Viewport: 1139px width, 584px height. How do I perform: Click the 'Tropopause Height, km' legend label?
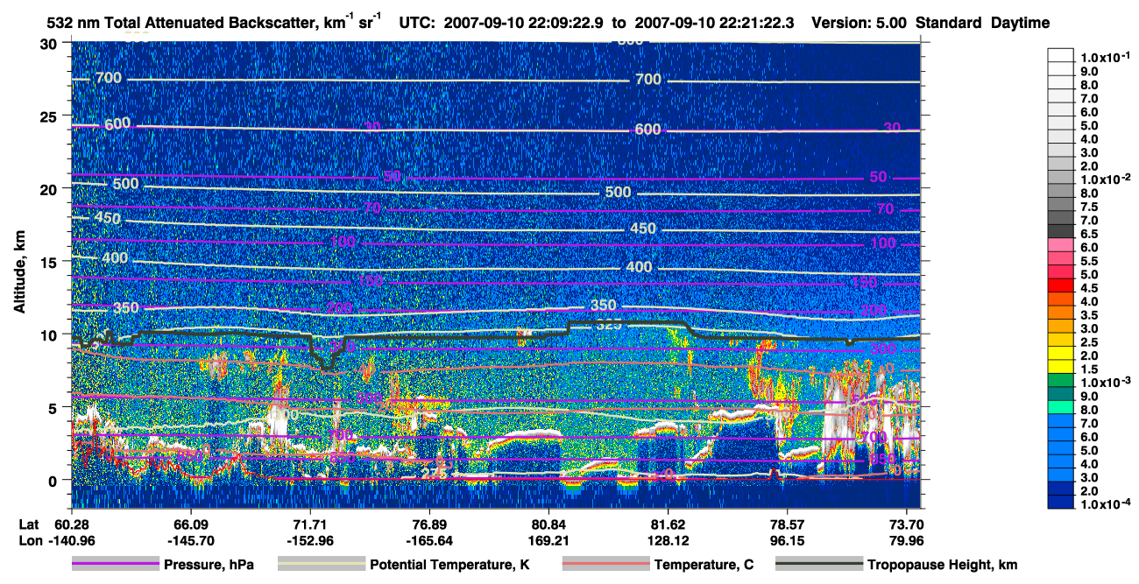click(943, 565)
